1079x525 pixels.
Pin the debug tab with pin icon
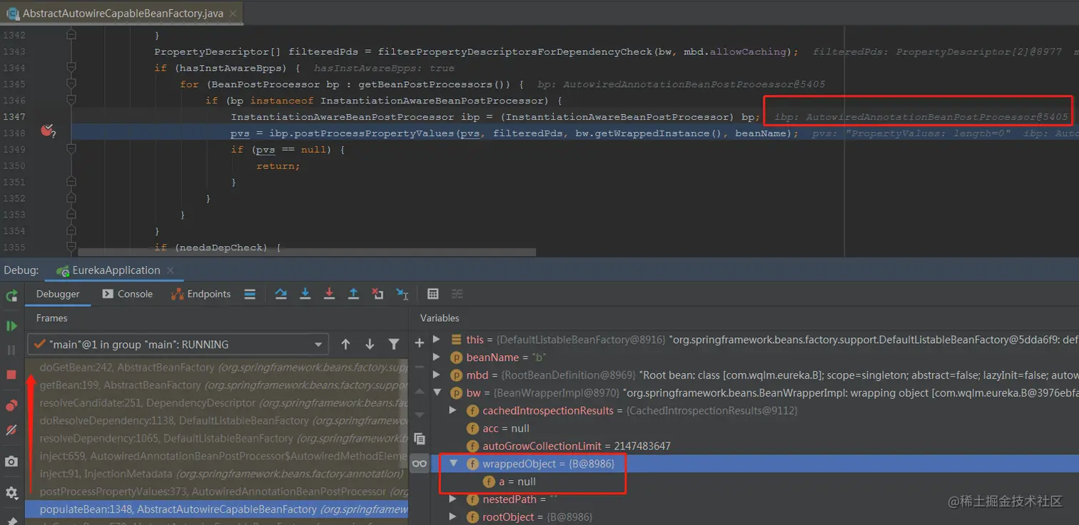11,521
